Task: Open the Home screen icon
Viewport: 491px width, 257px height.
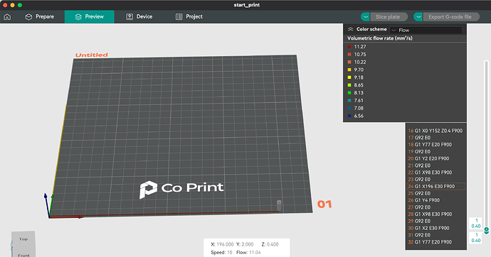Action: tap(7, 17)
